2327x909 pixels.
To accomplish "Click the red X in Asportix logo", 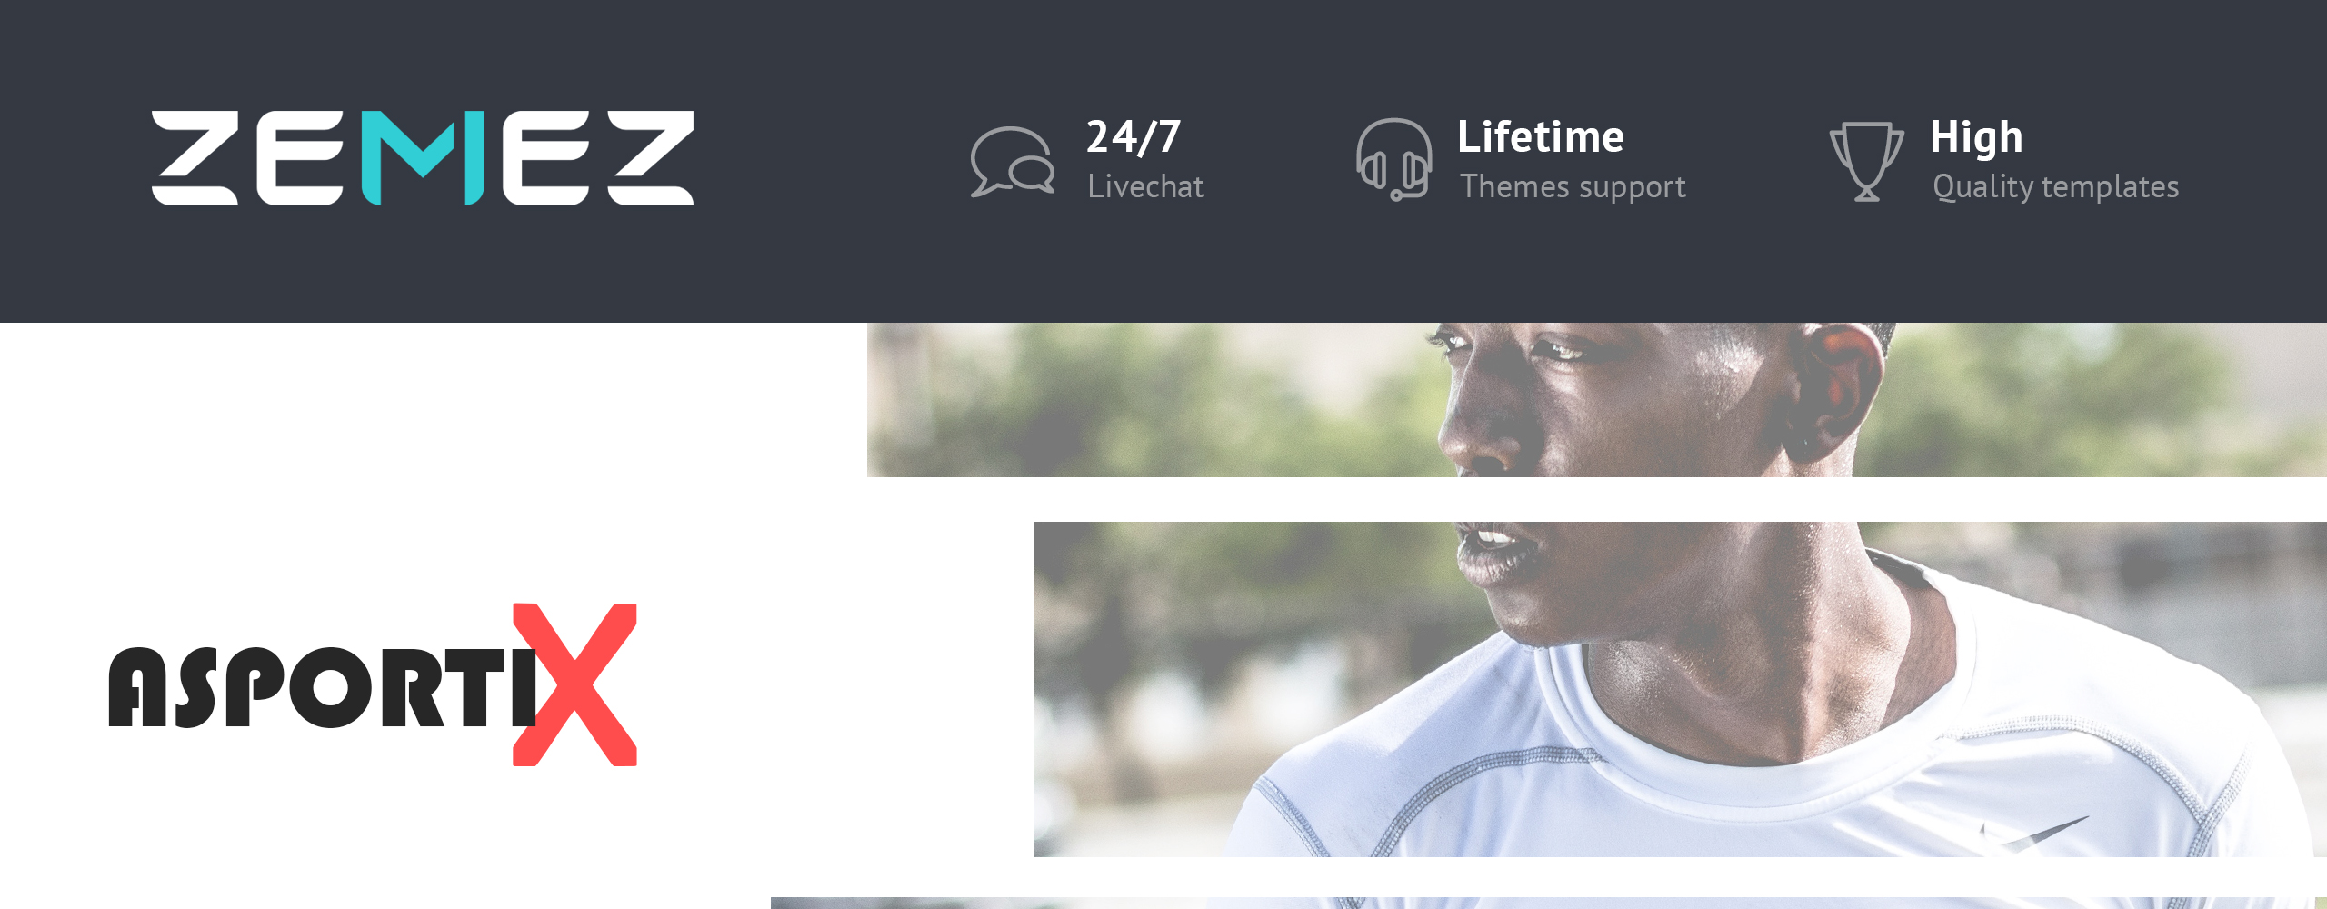I will (574, 684).
